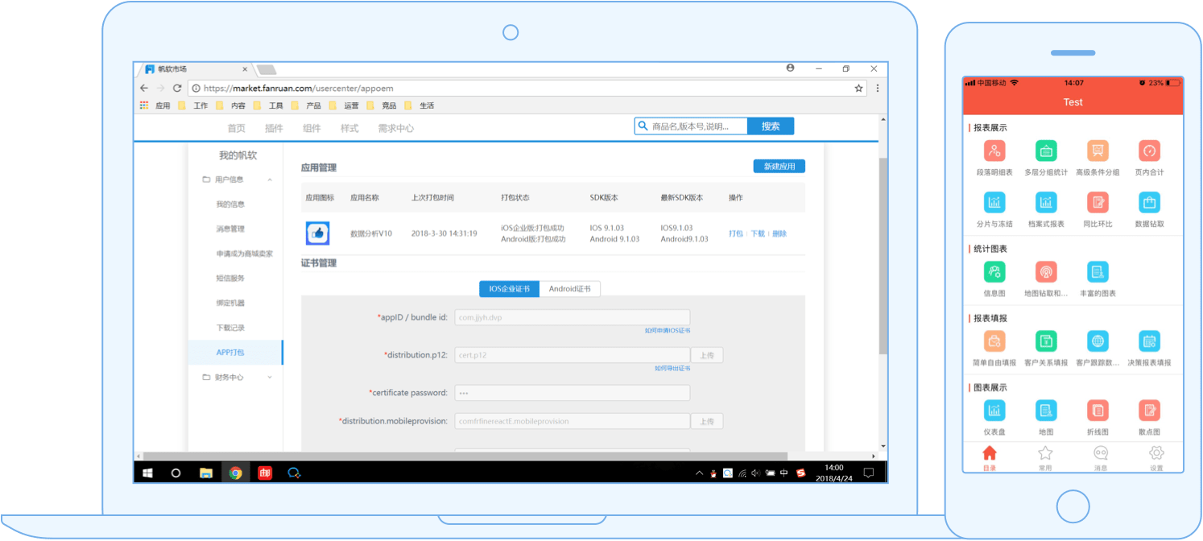This screenshot has height=541, width=1203.
Task: Switch to the Android证书 tab
Action: [569, 289]
